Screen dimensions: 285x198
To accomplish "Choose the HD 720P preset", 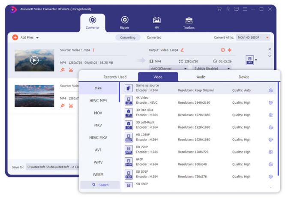I will [199, 150].
